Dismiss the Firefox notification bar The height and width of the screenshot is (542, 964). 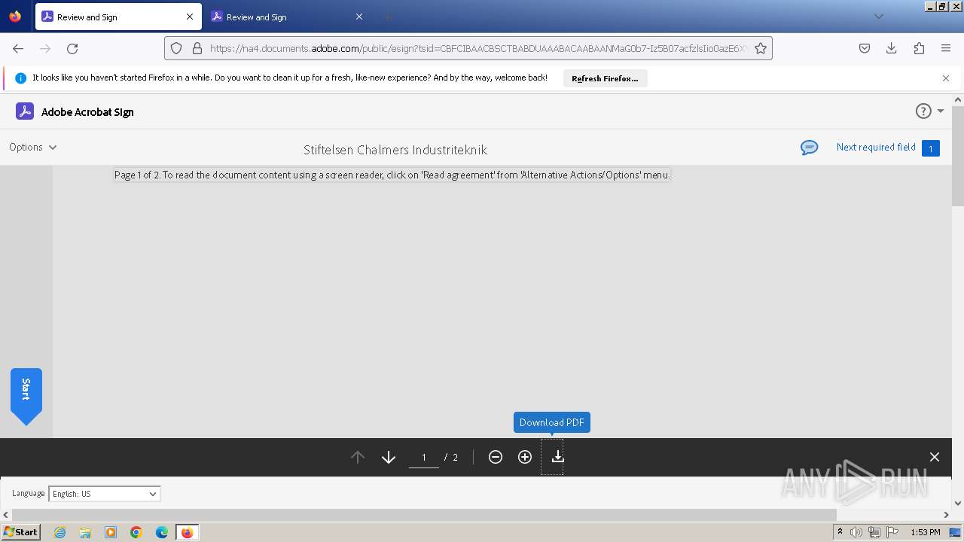click(x=946, y=78)
